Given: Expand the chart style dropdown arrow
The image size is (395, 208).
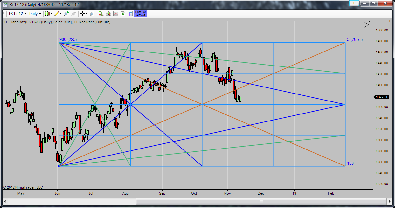Looking at the screenshot, I should (x=51, y=14).
